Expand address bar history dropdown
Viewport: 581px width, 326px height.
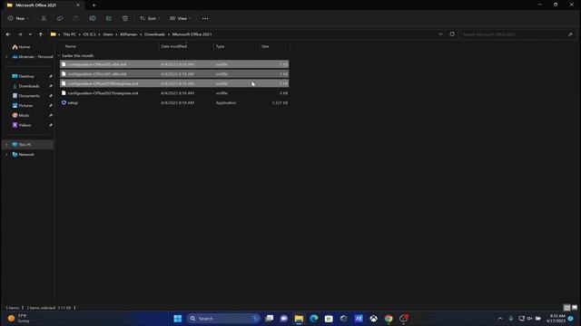click(x=440, y=34)
